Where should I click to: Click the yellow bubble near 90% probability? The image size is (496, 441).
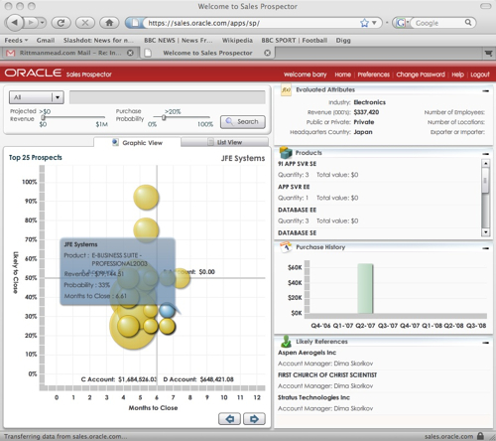point(146,198)
